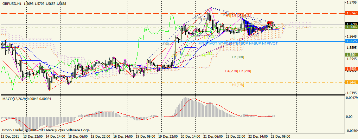
Task: Select the red square marker on the latest candles
Action: (270, 23)
